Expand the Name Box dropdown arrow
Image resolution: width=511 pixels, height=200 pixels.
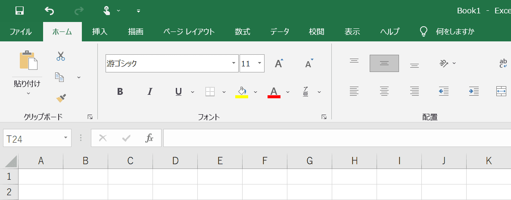(x=66, y=138)
